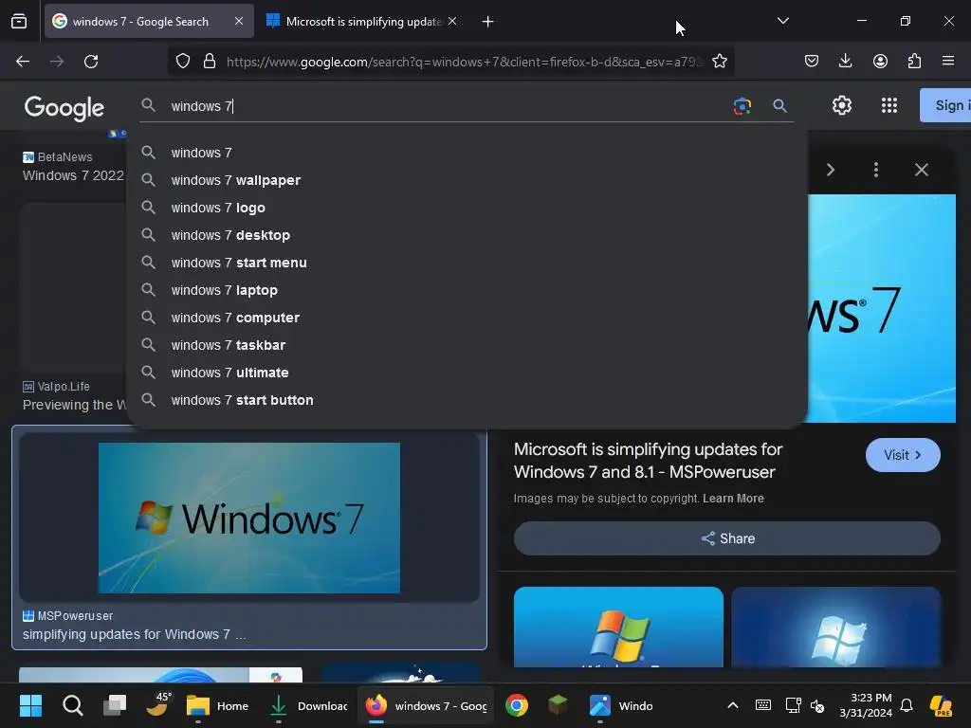Show hidden system tray icons
Image resolution: width=971 pixels, height=728 pixels.
coord(733,705)
